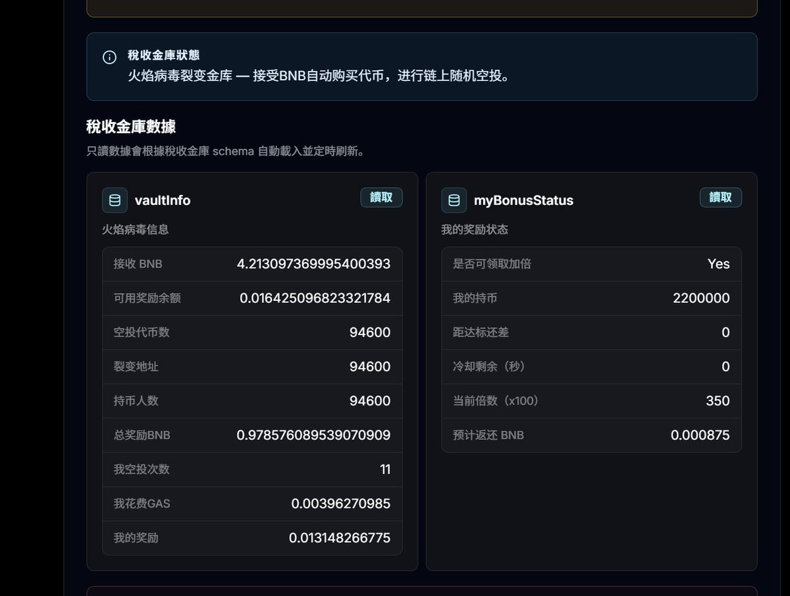Viewport: 790px width, 596px height.
Task: Select the myBonusStatus card title
Action: pos(523,200)
